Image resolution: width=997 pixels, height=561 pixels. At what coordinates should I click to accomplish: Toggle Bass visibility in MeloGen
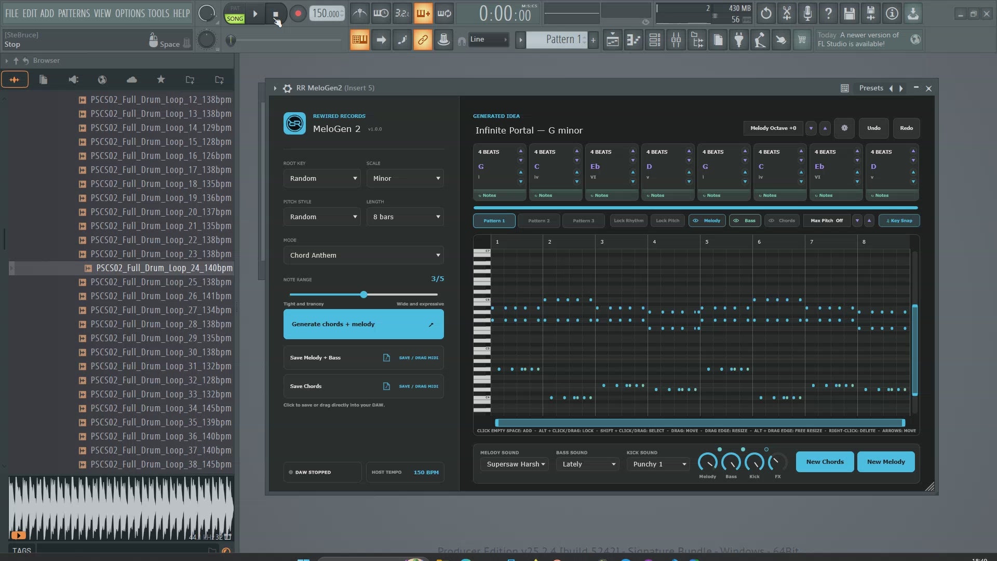745,221
